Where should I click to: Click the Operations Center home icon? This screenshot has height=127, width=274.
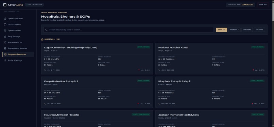point(5,18)
